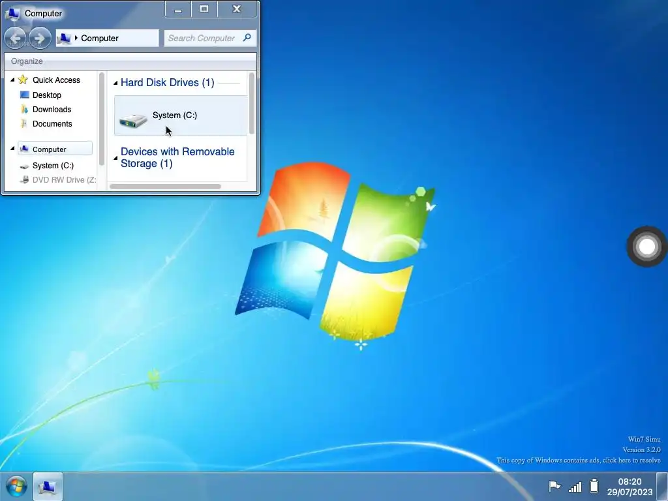This screenshot has width=668, height=501.
Task: Click the Computer taskbar button
Action: click(48, 486)
